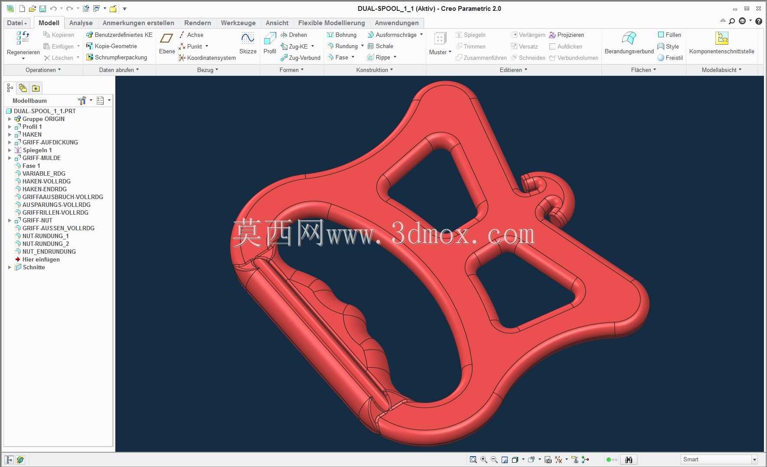
Task: Save the model with the diskette icon
Action: 42,9
